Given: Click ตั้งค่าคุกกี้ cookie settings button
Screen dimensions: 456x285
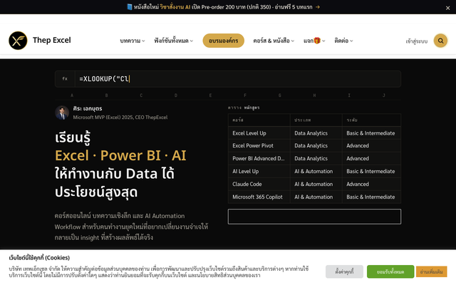Looking at the screenshot, I should pos(344,271).
